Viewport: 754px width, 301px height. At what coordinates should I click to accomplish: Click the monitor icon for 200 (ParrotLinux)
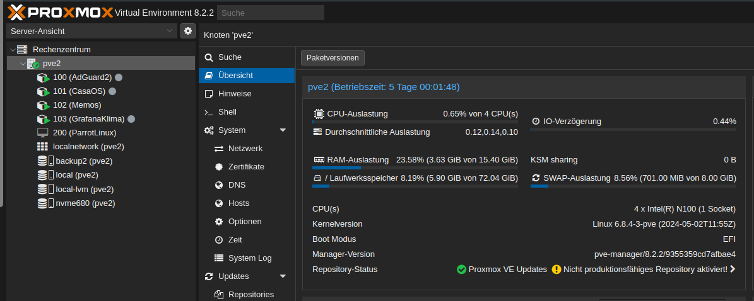click(43, 132)
